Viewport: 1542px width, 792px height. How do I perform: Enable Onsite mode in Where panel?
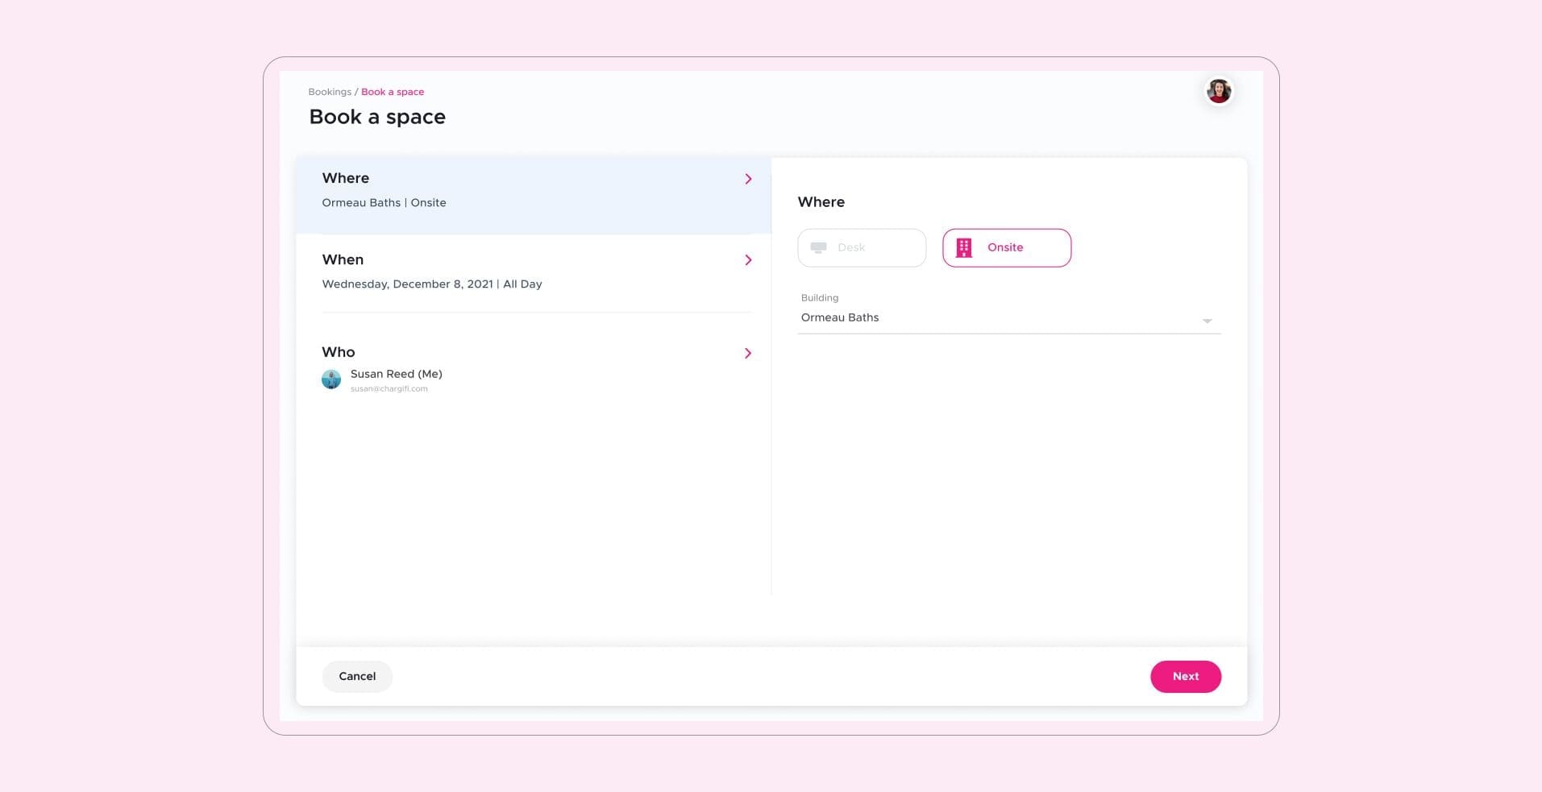(1006, 247)
